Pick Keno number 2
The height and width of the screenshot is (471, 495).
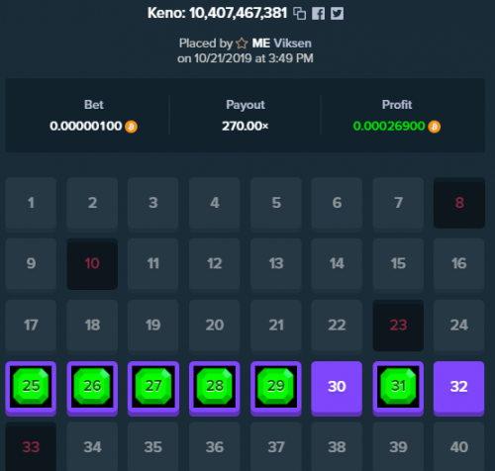pyautogui.click(x=92, y=203)
